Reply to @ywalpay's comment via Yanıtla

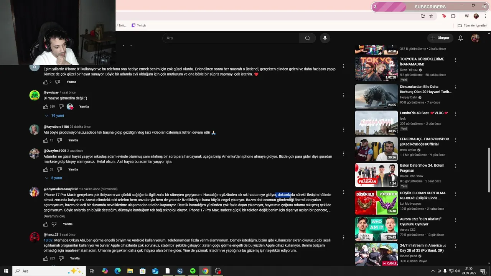click(84, 107)
